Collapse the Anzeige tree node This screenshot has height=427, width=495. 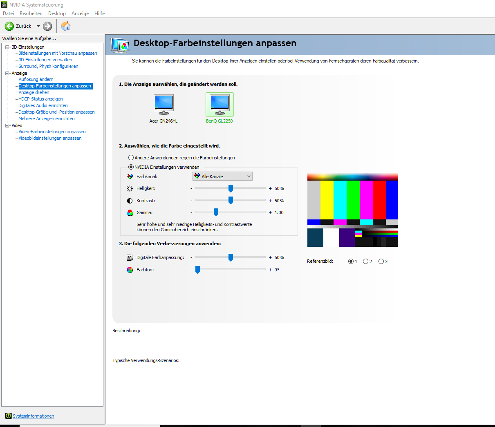click(7, 73)
